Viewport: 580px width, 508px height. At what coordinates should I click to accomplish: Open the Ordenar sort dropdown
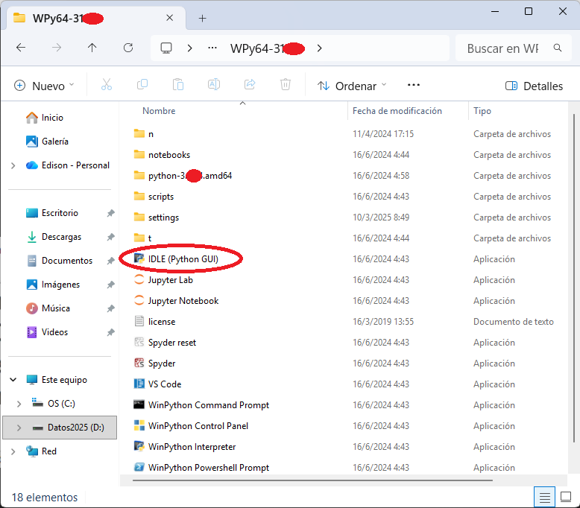coord(352,86)
